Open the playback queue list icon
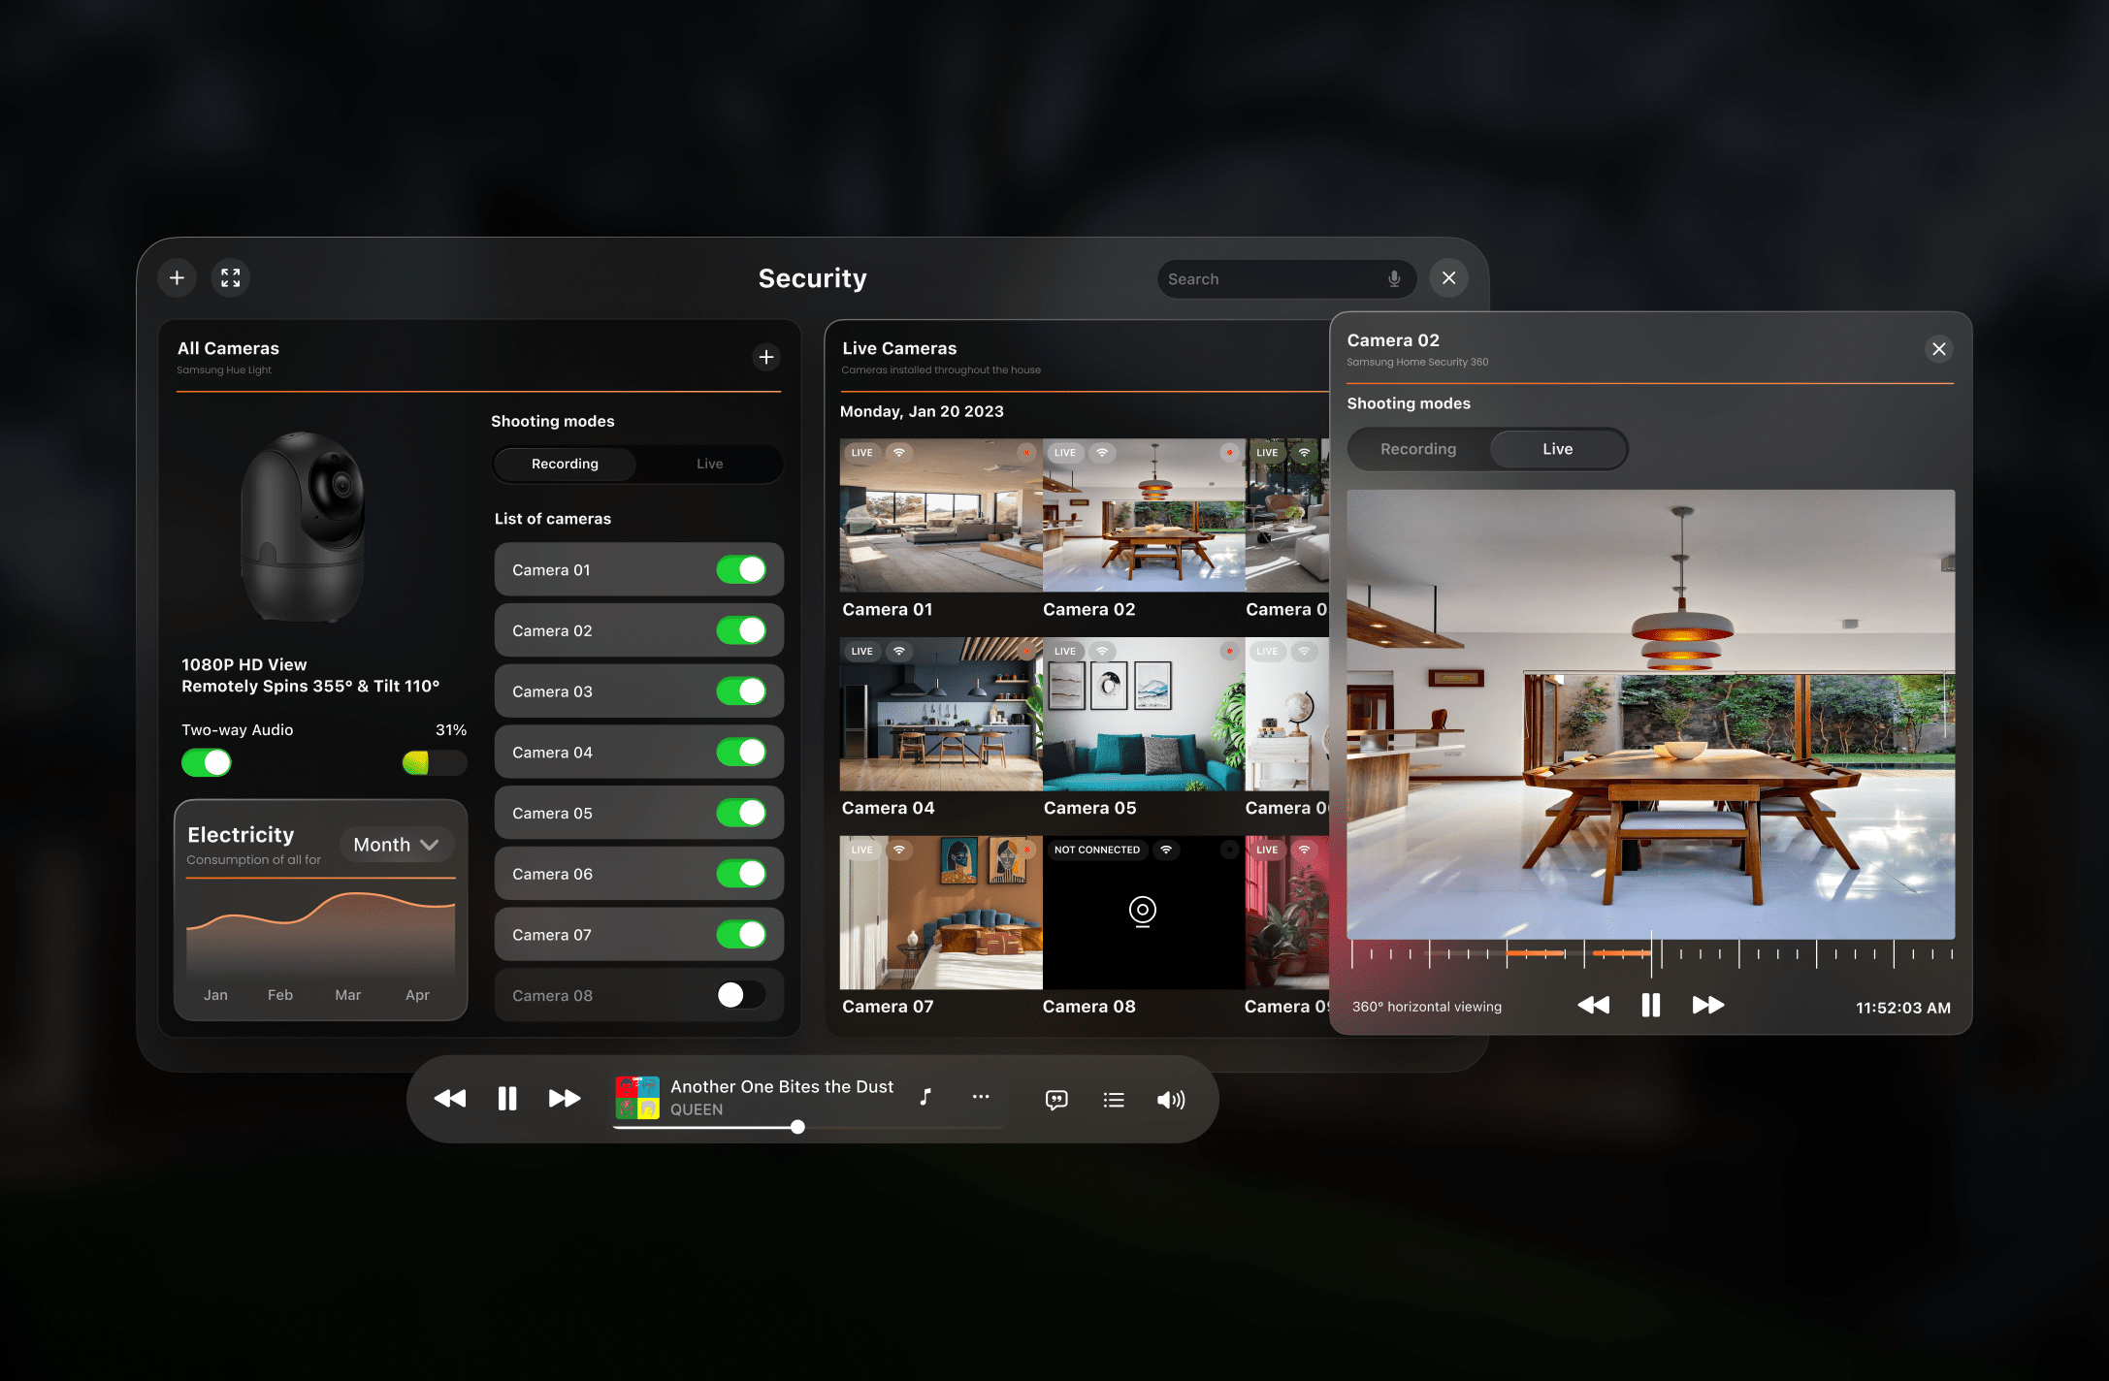The image size is (2109, 1381). [1114, 1099]
